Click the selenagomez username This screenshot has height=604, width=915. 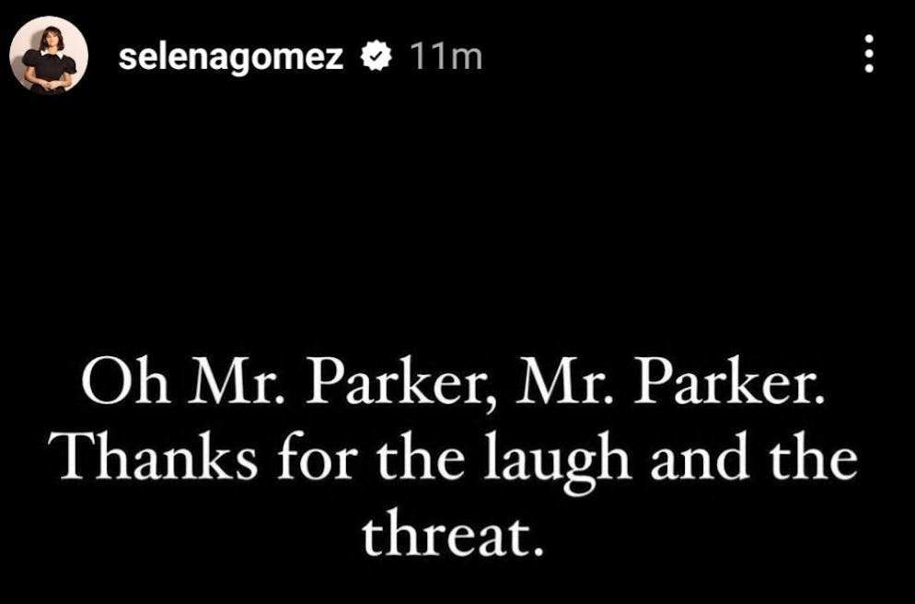(x=231, y=57)
